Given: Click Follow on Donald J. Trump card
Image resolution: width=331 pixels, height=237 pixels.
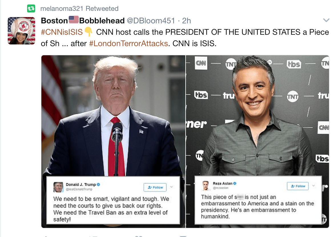Looking at the screenshot, I should tap(155, 187).
